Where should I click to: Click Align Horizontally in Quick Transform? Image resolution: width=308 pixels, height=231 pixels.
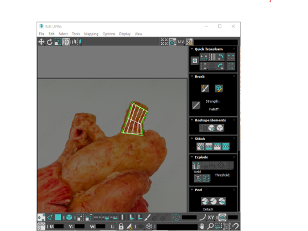204,57
